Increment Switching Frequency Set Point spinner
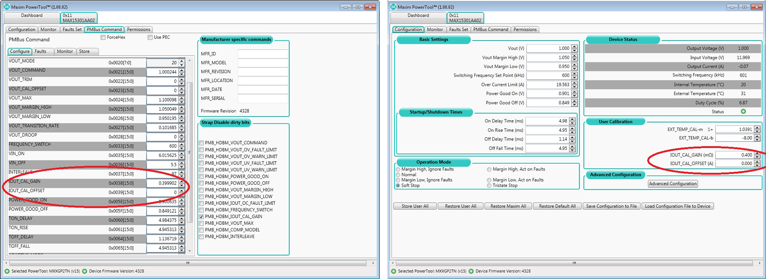766x279 pixels. click(574, 74)
